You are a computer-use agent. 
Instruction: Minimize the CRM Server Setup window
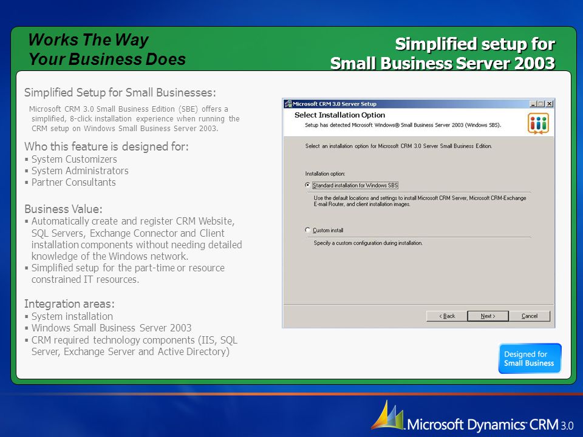click(533, 104)
